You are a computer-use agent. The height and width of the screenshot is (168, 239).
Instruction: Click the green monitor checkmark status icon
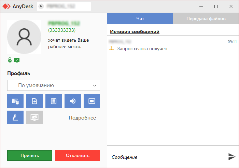click(16, 60)
